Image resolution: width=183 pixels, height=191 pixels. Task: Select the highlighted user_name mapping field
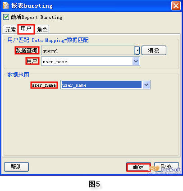(101, 85)
